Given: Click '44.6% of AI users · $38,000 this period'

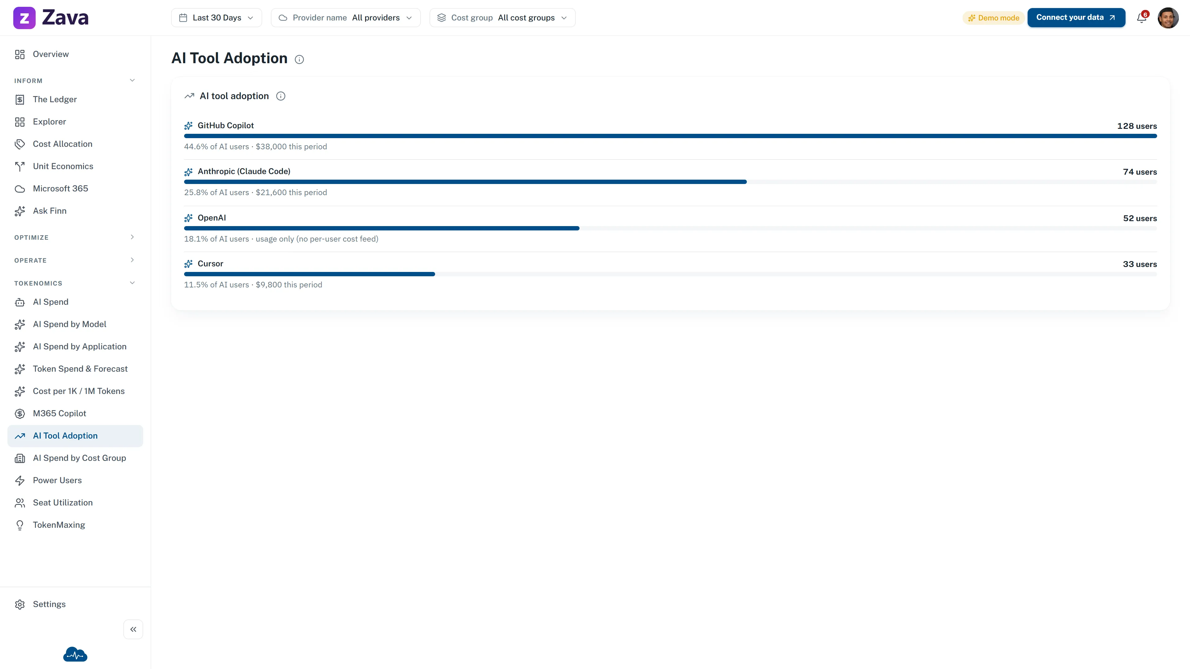Looking at the screenshot, I should click(x=255, y=147).
